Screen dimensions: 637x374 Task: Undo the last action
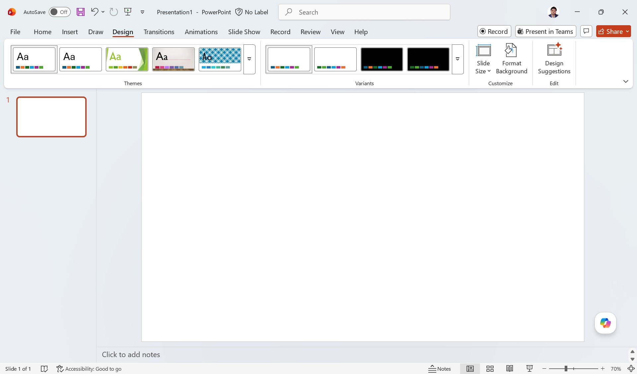pos(95,12)
